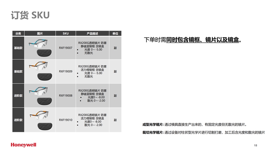Select the orange-frame glasses image for RXF19009
This screenshot has width=268, height=150.
pyautogui.click(x=39, y=66)
